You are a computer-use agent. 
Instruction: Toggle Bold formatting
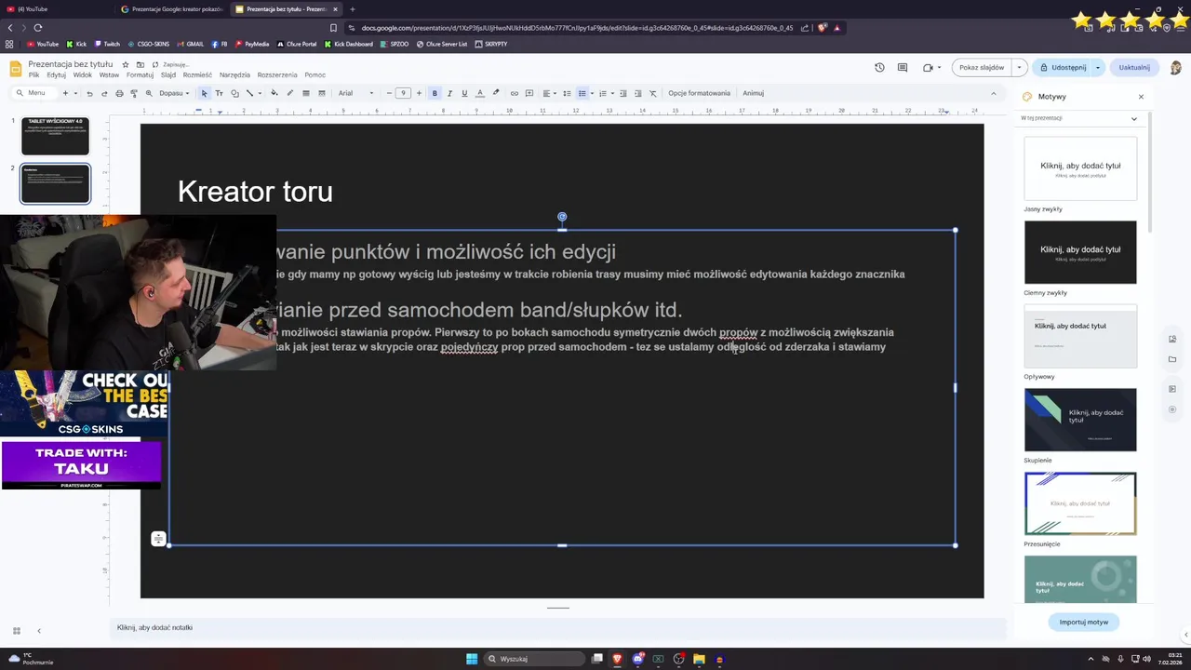pyautogui.click(x=435, y=93)
